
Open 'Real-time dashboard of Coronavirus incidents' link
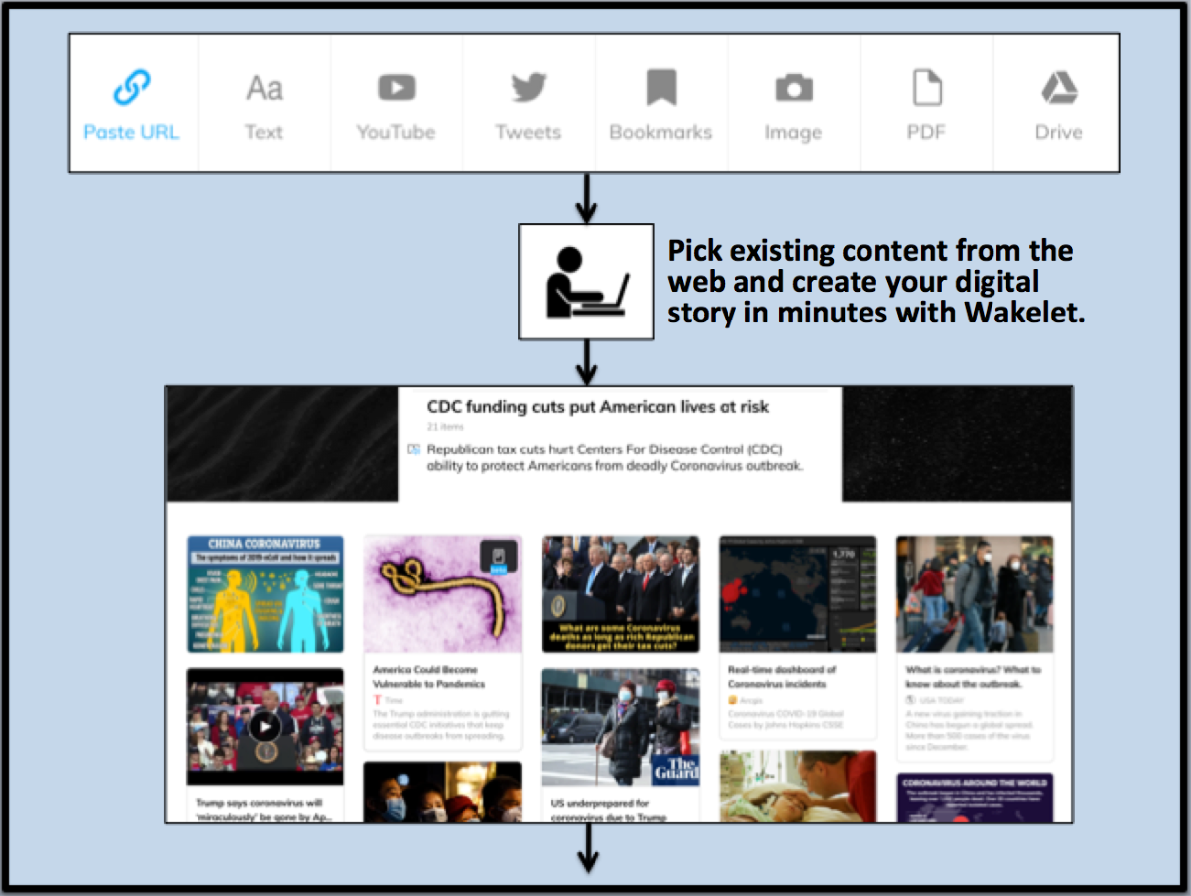click(x=782, y=677)
